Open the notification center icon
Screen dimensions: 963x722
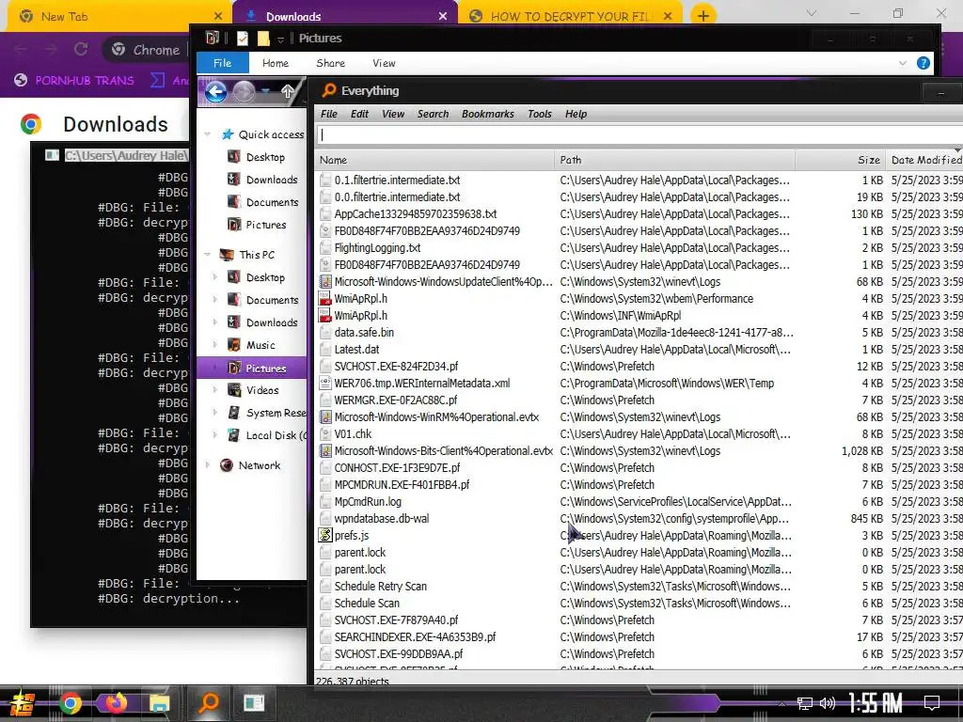tap(932, 703)
